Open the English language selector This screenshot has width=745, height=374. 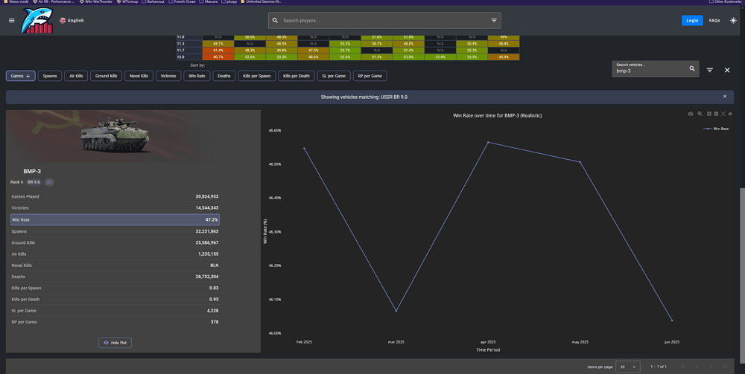[72, 20]
